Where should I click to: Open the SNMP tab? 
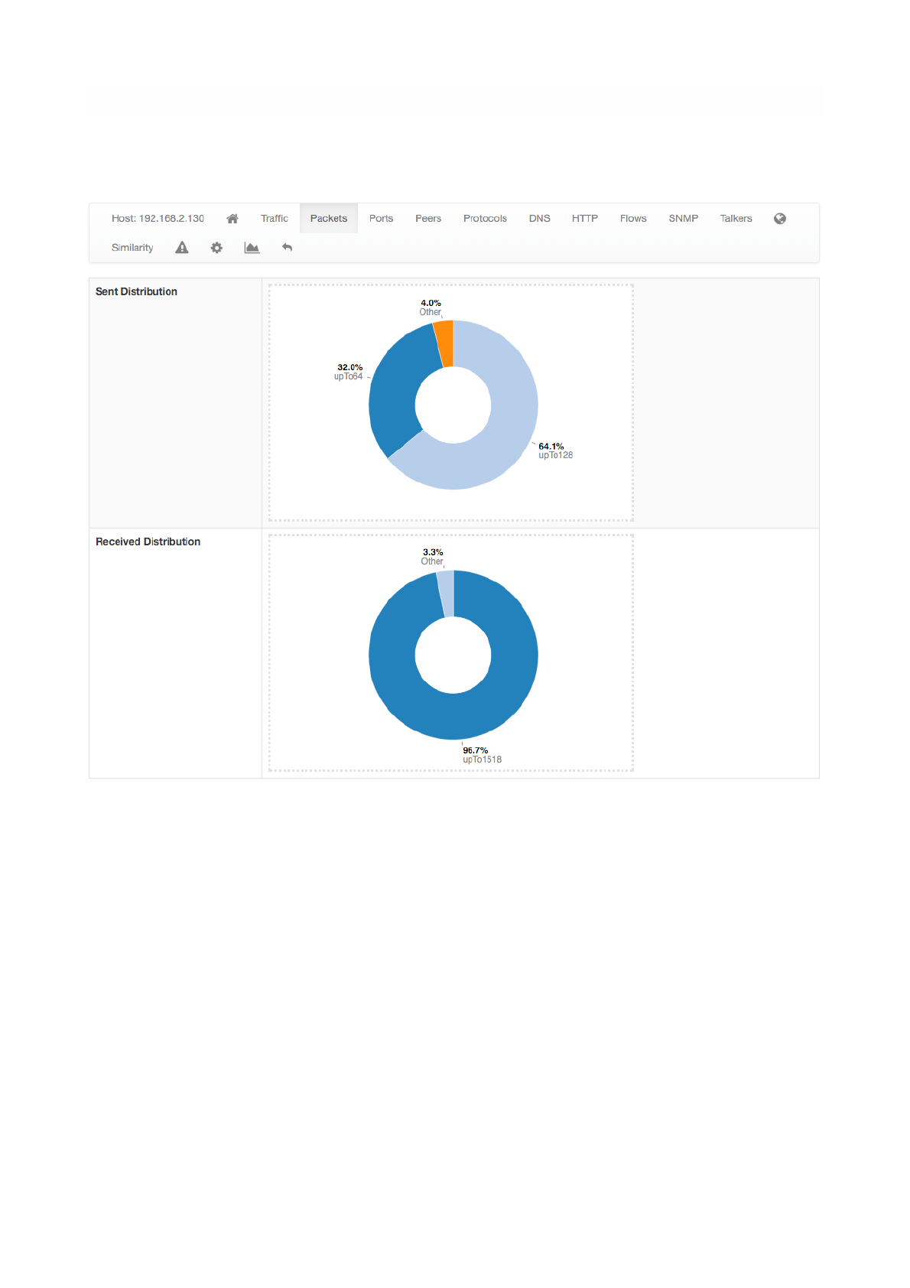click(x=683, y=219)
